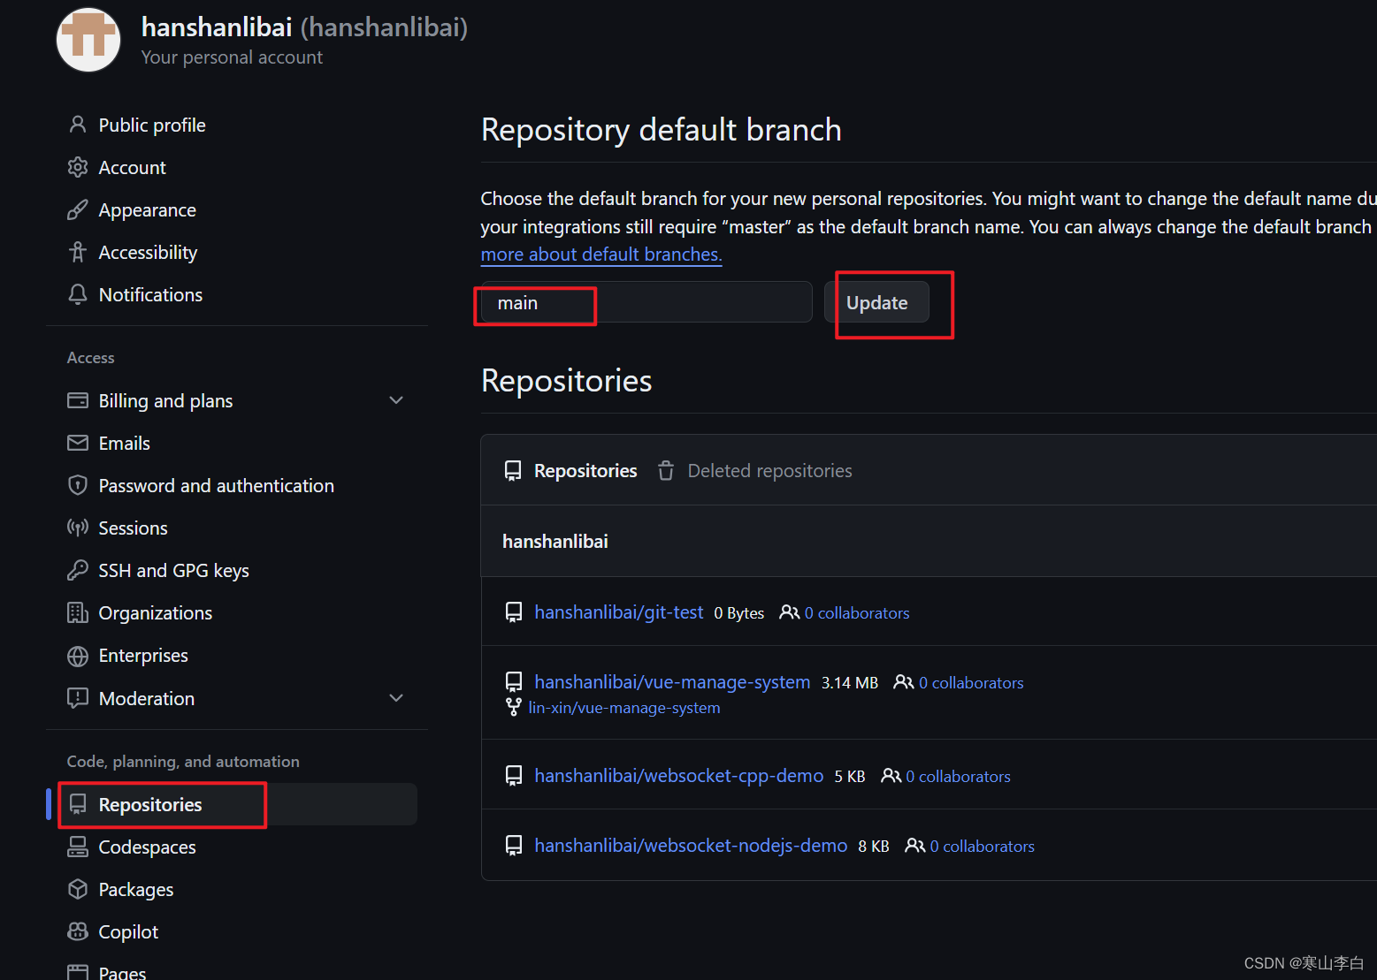View git-test 0 collaborators
The height and width of the screenshot is (980, 1377).
click(857, 613)
